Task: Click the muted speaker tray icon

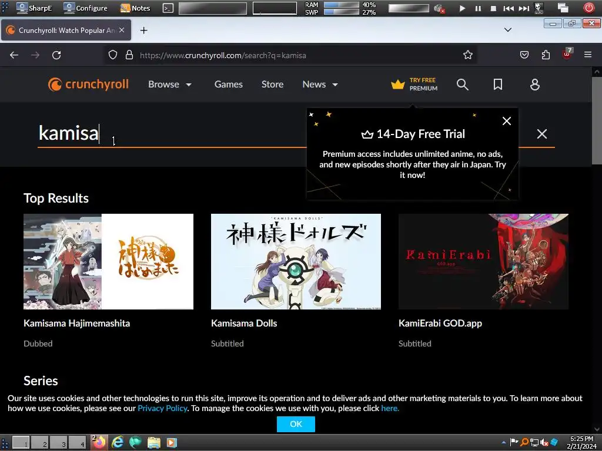Action: (x=544, y=443)
